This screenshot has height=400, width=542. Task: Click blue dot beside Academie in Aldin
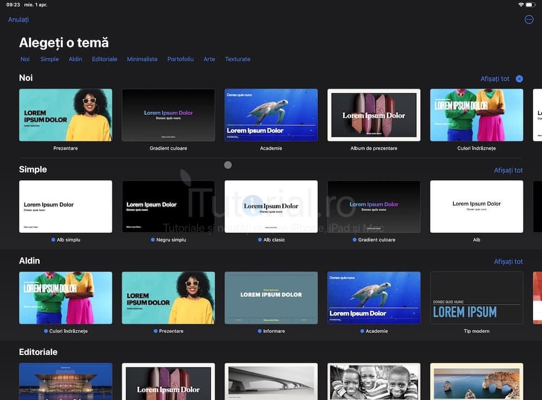coord(362,331)
